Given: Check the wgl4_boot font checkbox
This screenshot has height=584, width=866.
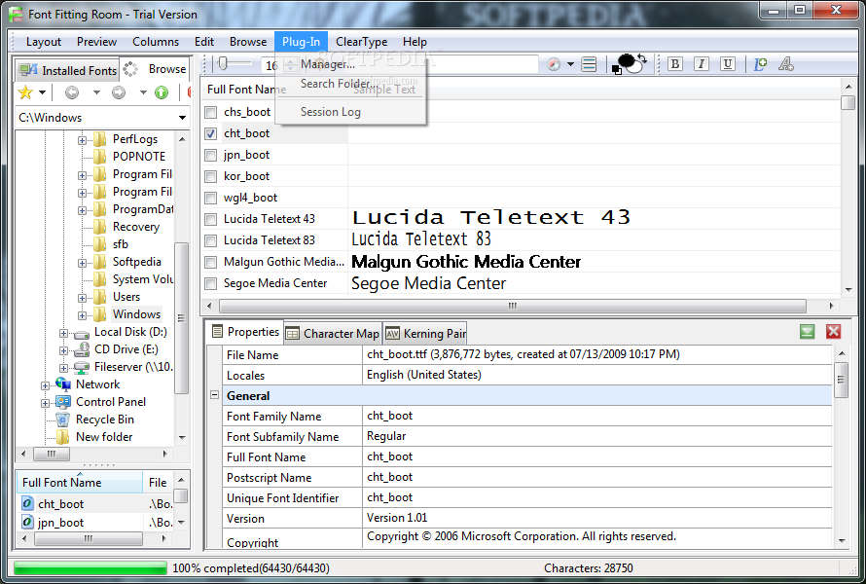Looking at the screenshot, I should click(210, 198).
